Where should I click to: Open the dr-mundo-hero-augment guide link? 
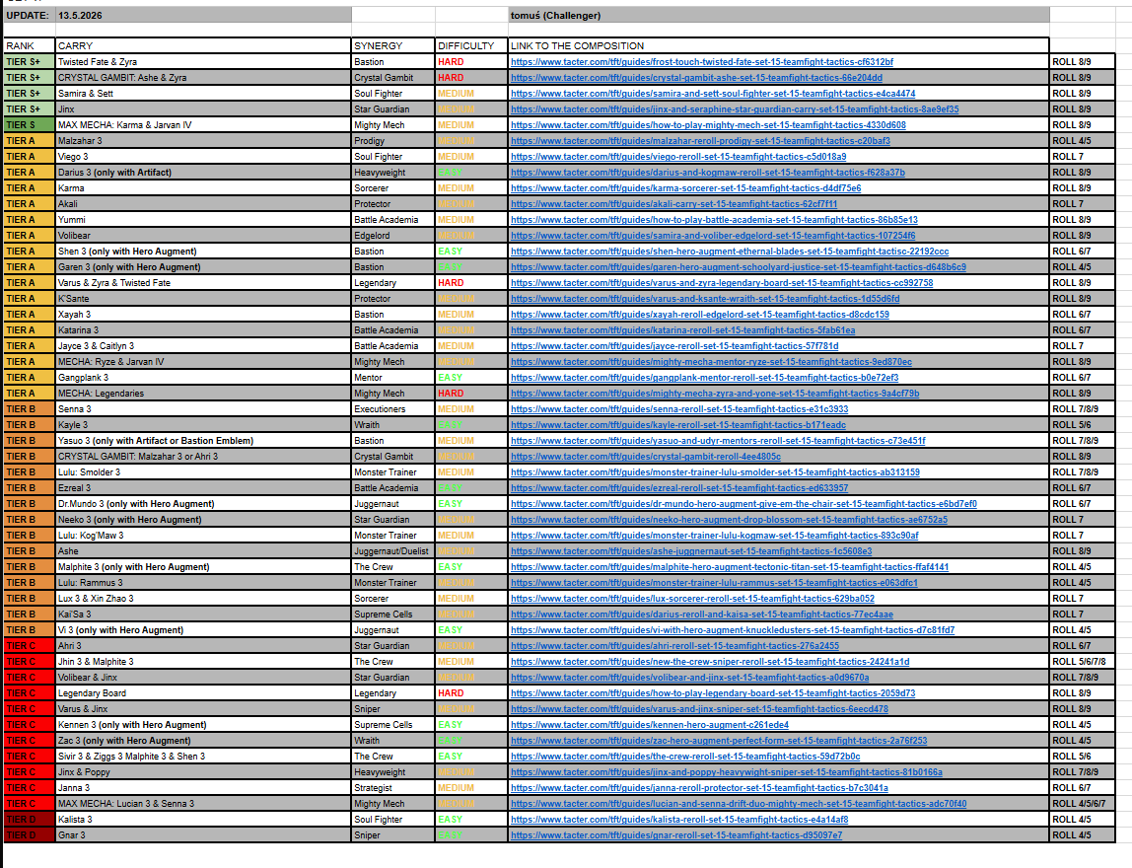click(743, 504)
